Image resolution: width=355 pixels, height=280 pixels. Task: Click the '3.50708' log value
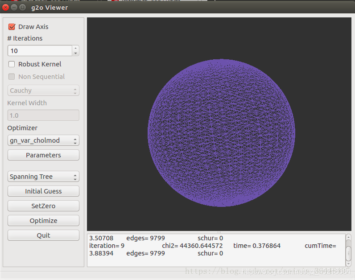click(101, 238)
